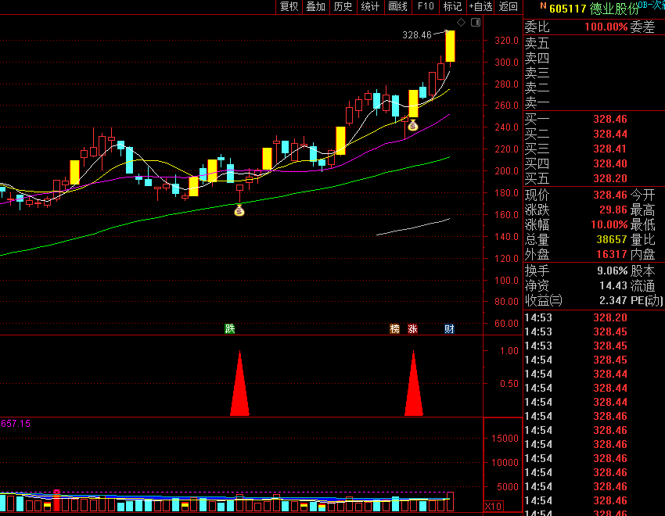
Task: Click the 委差 label
Action: coord(642,27)
